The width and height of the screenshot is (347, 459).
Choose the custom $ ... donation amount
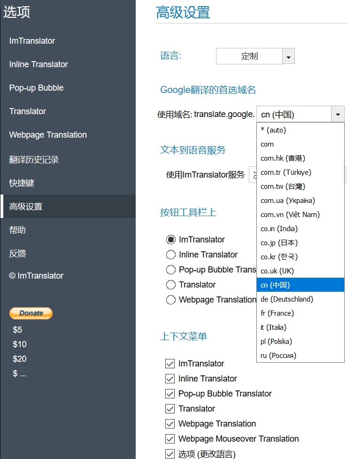(x=20, y=373)
